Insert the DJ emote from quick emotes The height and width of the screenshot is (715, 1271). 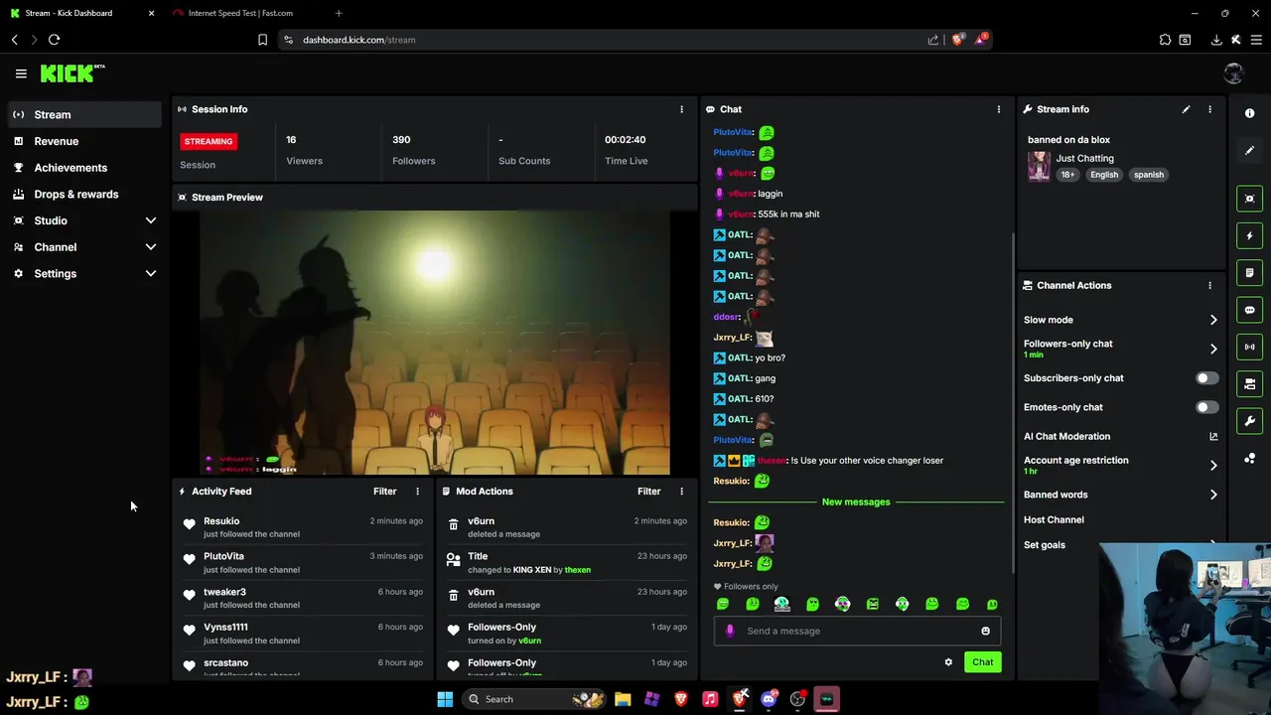pyautogui.click(x=782, y=604)
